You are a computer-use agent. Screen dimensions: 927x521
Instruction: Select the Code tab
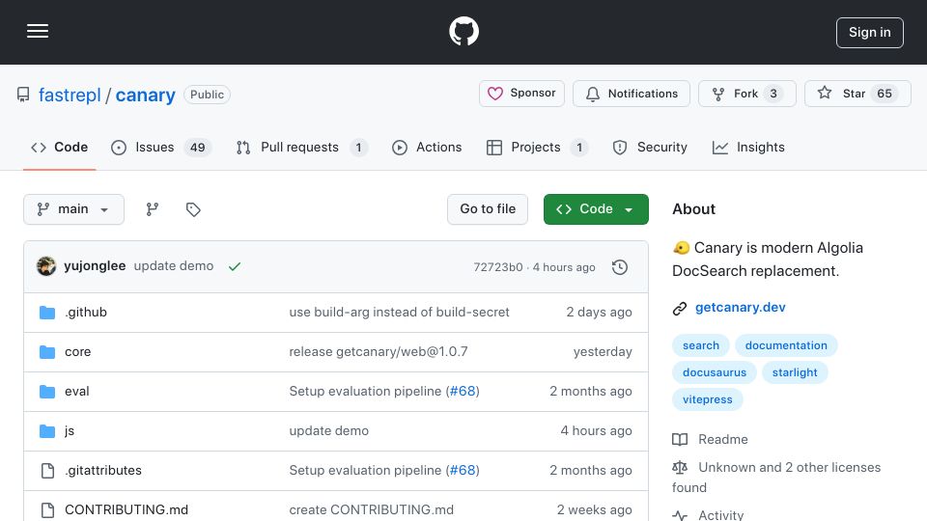pos(59,147)
